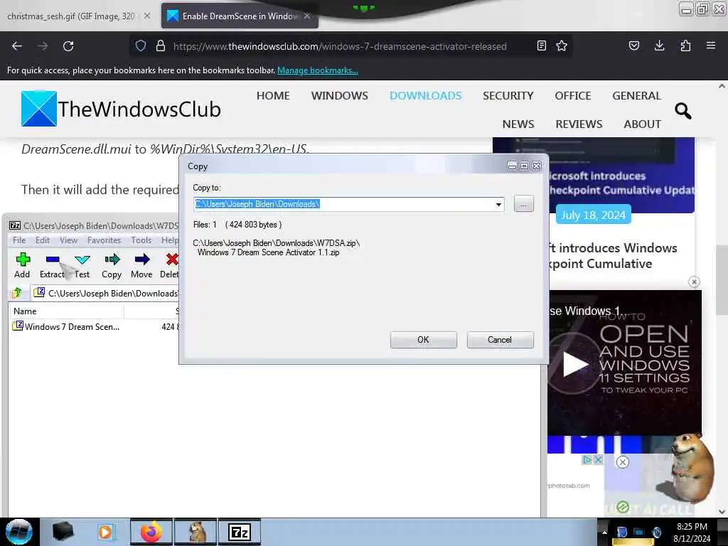Open the July 18, 2024 article badge
This screenshot has height=546, width=728.
(594, 215)
